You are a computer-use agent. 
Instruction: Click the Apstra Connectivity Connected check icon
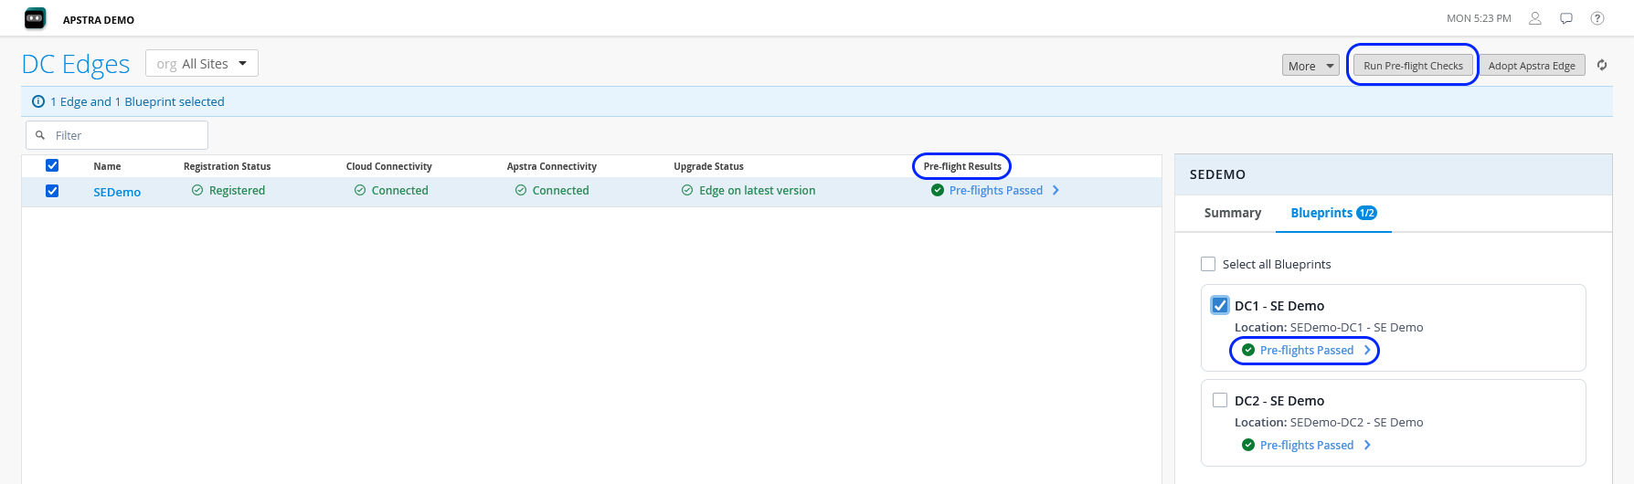click(x=521, y=190)
